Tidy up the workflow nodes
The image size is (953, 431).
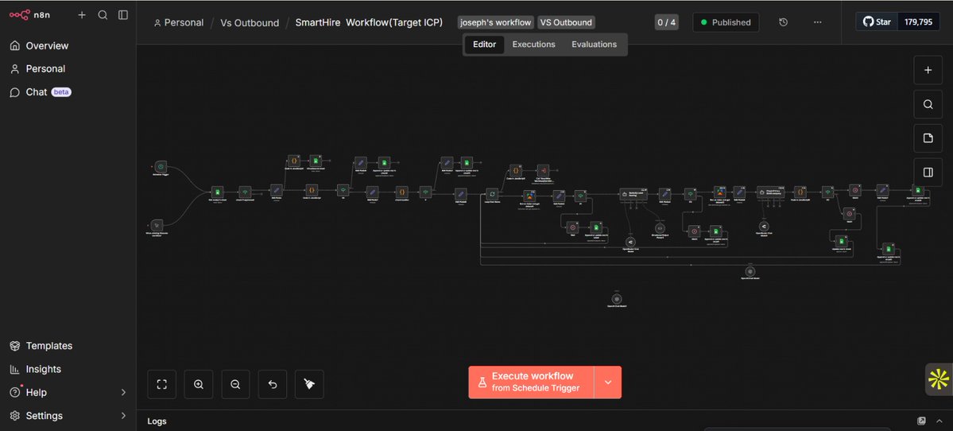click(x=309, y=384)
